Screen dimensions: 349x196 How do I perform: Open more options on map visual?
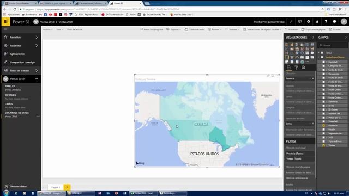[277, 76]
